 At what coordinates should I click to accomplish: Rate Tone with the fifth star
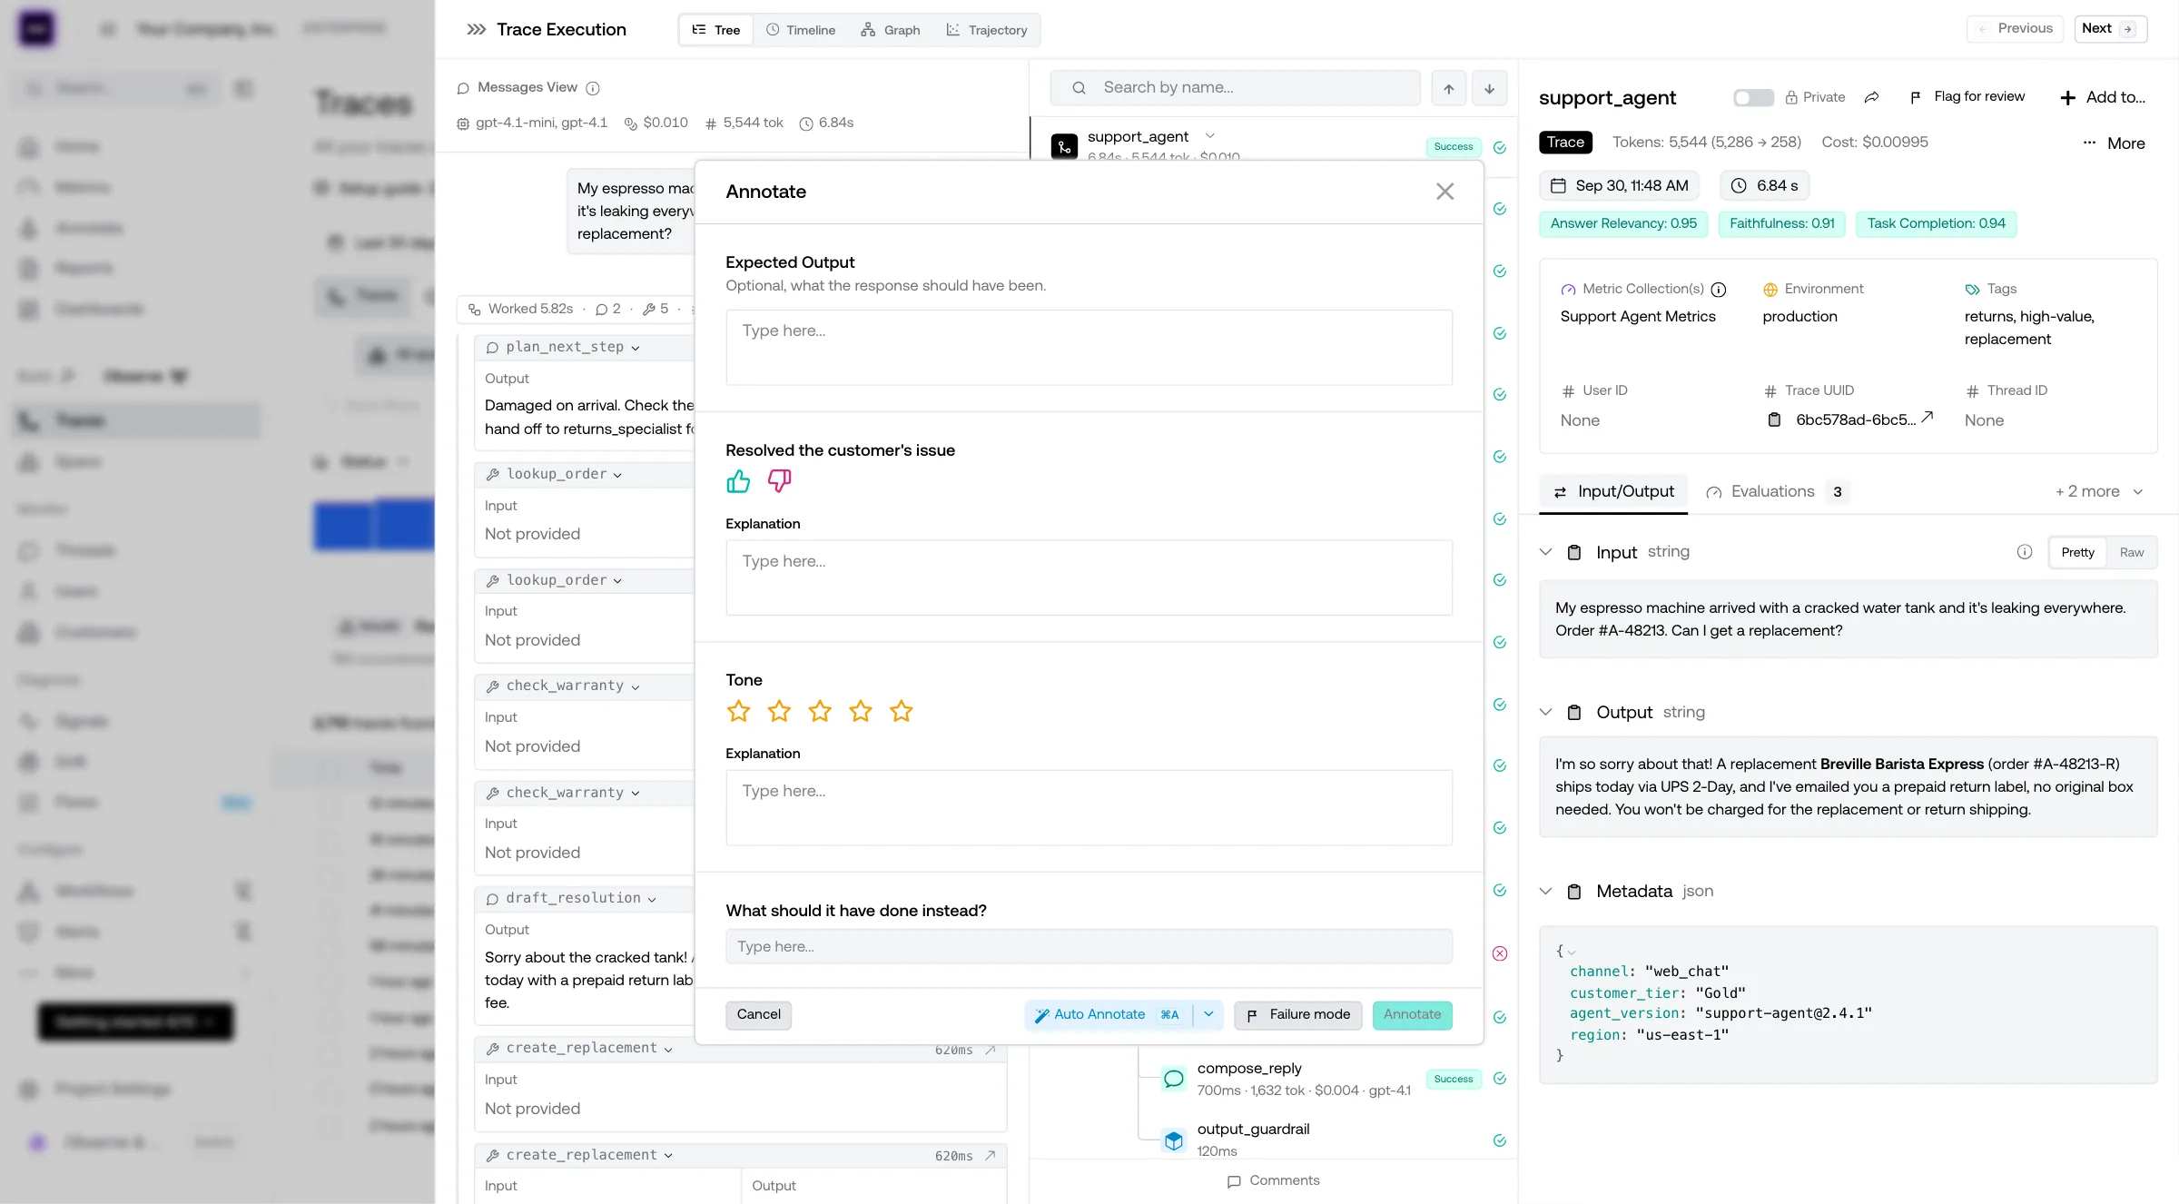pos(901,712)
